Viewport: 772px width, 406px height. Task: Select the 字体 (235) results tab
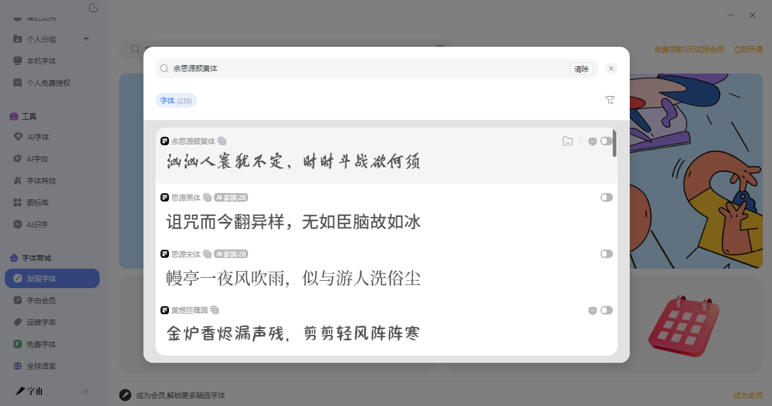pyautogui.click(x=176, y=101)
